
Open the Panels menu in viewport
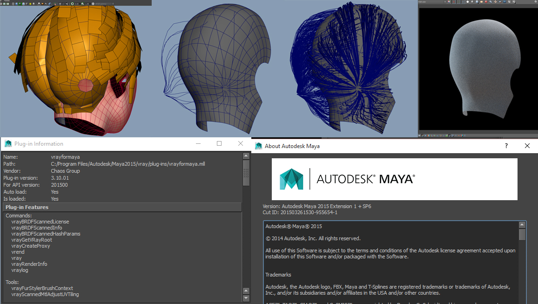[7, 1]
